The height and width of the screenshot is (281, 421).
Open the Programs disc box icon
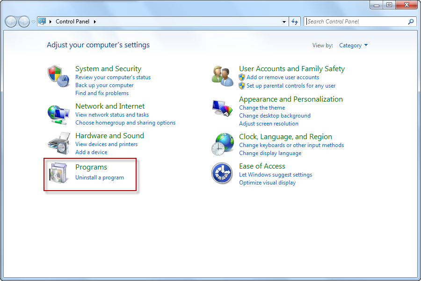point(58,173)
